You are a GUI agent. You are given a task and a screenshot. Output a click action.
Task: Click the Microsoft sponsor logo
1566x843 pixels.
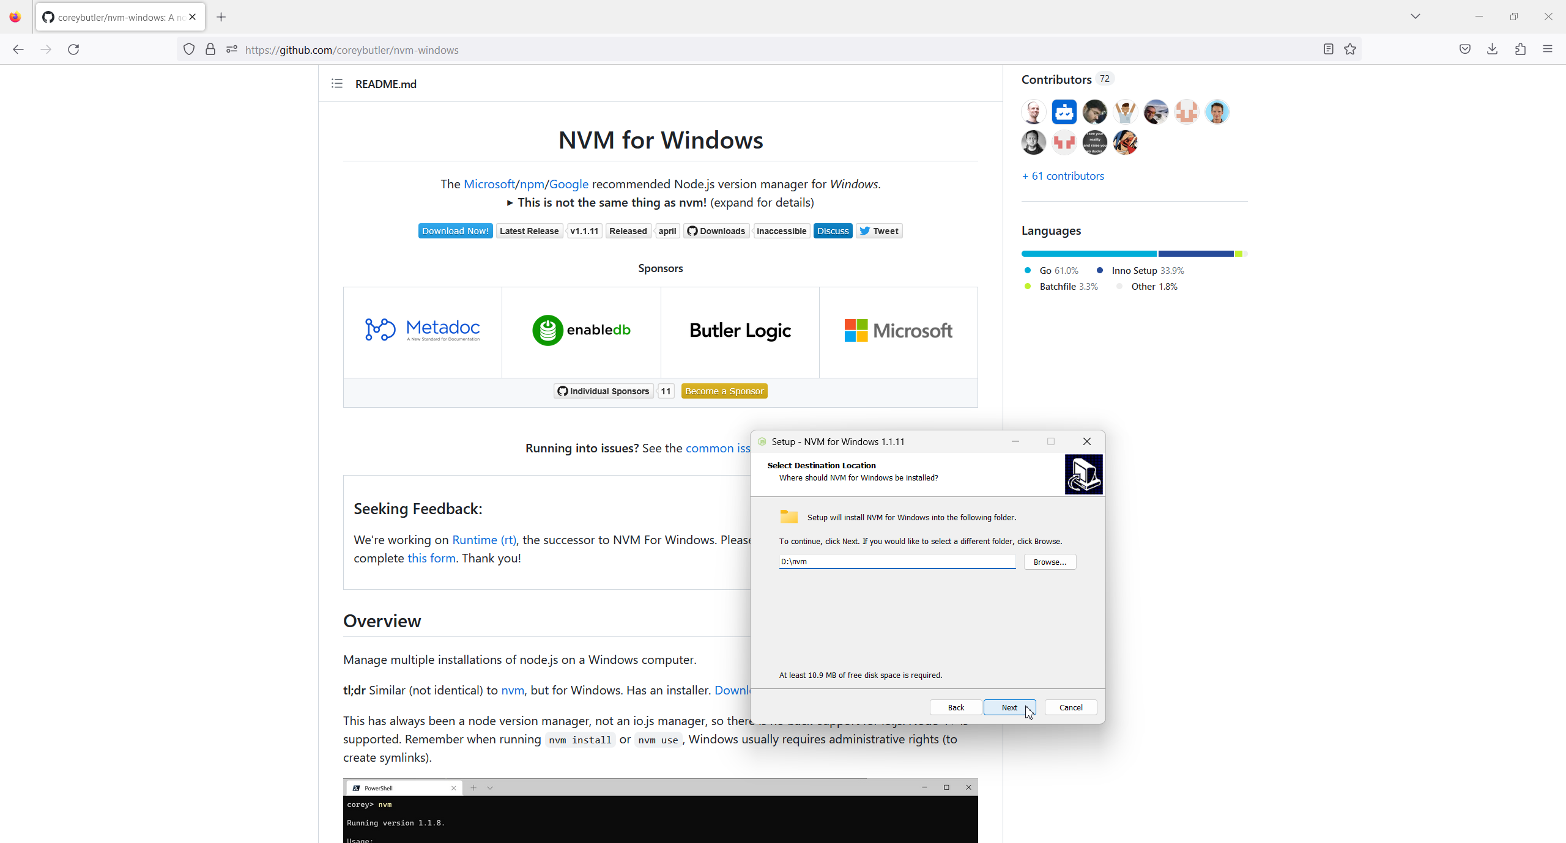point(897,330)
